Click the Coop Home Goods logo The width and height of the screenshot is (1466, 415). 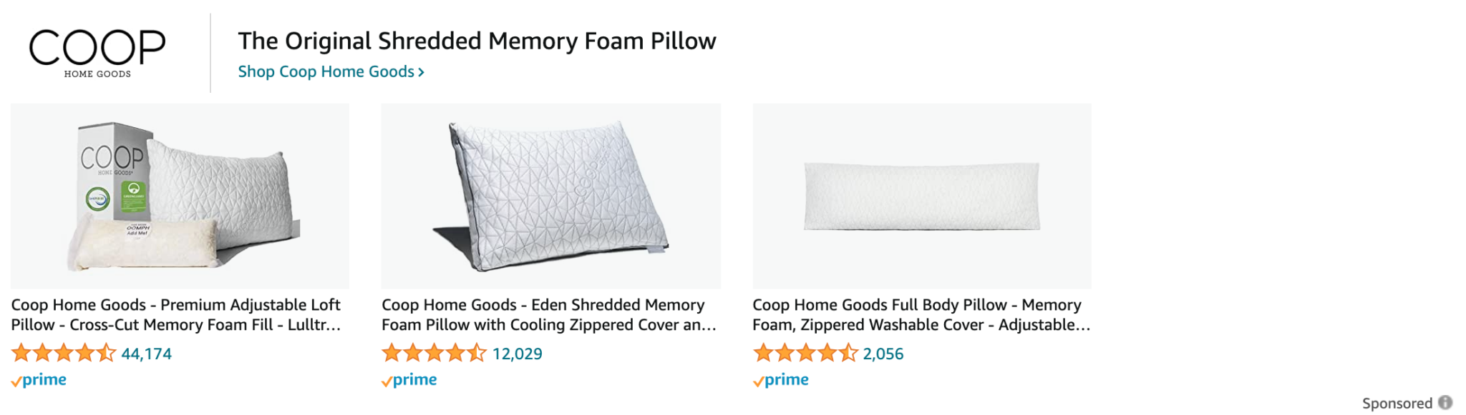click(x=97, y=54)
